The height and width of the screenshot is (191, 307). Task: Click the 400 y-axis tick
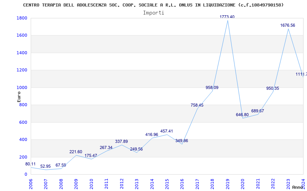tap(23, 140)
